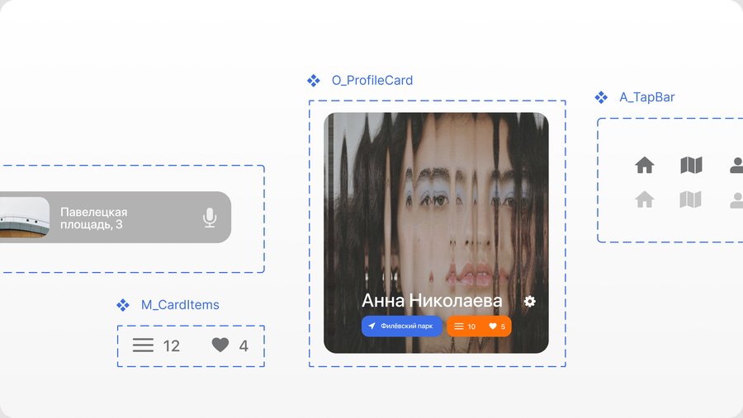Click the heart icon with count 4
Image resolution: width=743 pixels, height=418 pixels.
point(220,345)
